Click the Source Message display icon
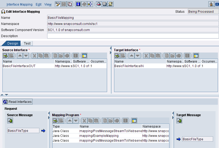 (x=10, y=121)
